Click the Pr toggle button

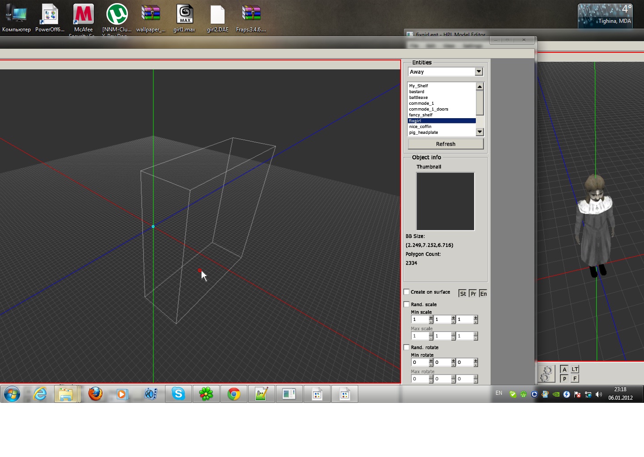tap(473, 294)
